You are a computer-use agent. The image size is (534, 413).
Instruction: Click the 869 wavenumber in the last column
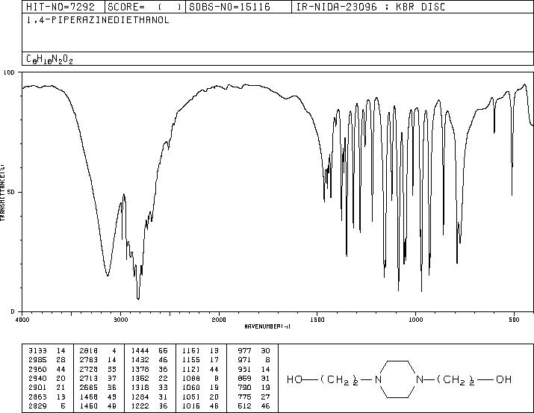click(244, 378)
